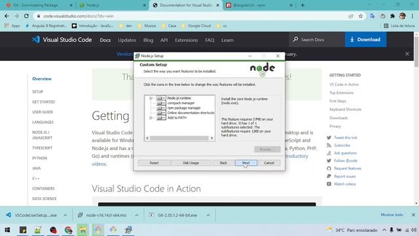Viewport: 419px width, 236px height.
Task: Click the Disk Usage button
Action: click(x=191, y=163)
